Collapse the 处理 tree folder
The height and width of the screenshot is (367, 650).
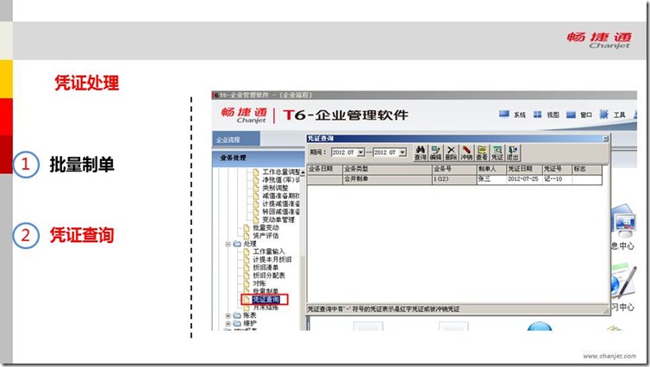point(228,244)
